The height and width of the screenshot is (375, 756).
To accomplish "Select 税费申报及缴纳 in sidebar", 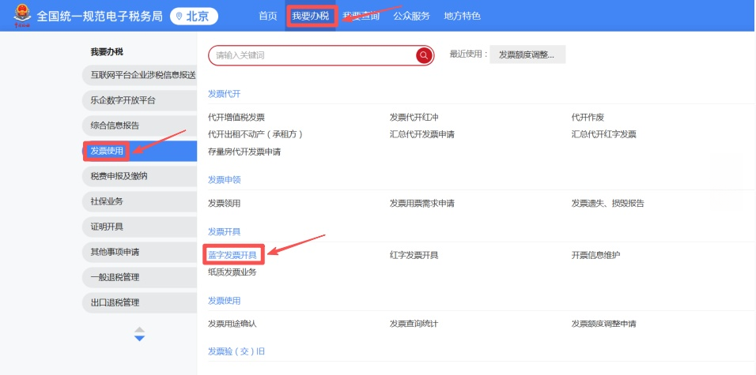I will tap(139, 176).
